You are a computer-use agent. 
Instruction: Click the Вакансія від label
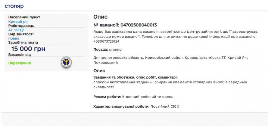click(20, 55)
